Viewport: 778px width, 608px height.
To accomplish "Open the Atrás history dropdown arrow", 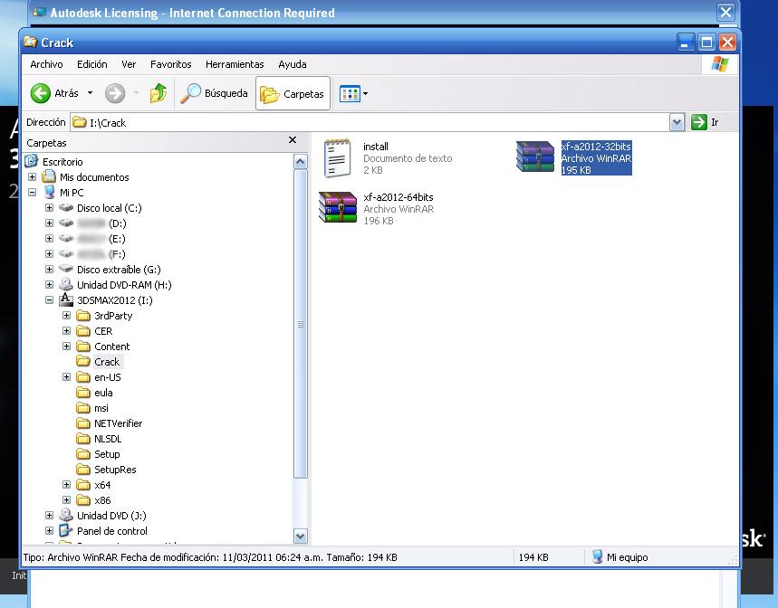I will click(x=90, y=93).
